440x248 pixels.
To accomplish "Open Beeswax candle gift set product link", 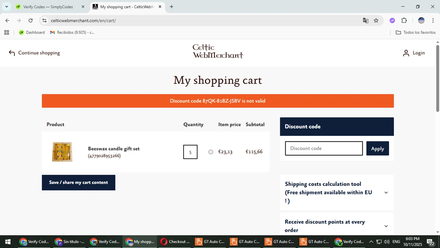I will coord(114,149).
